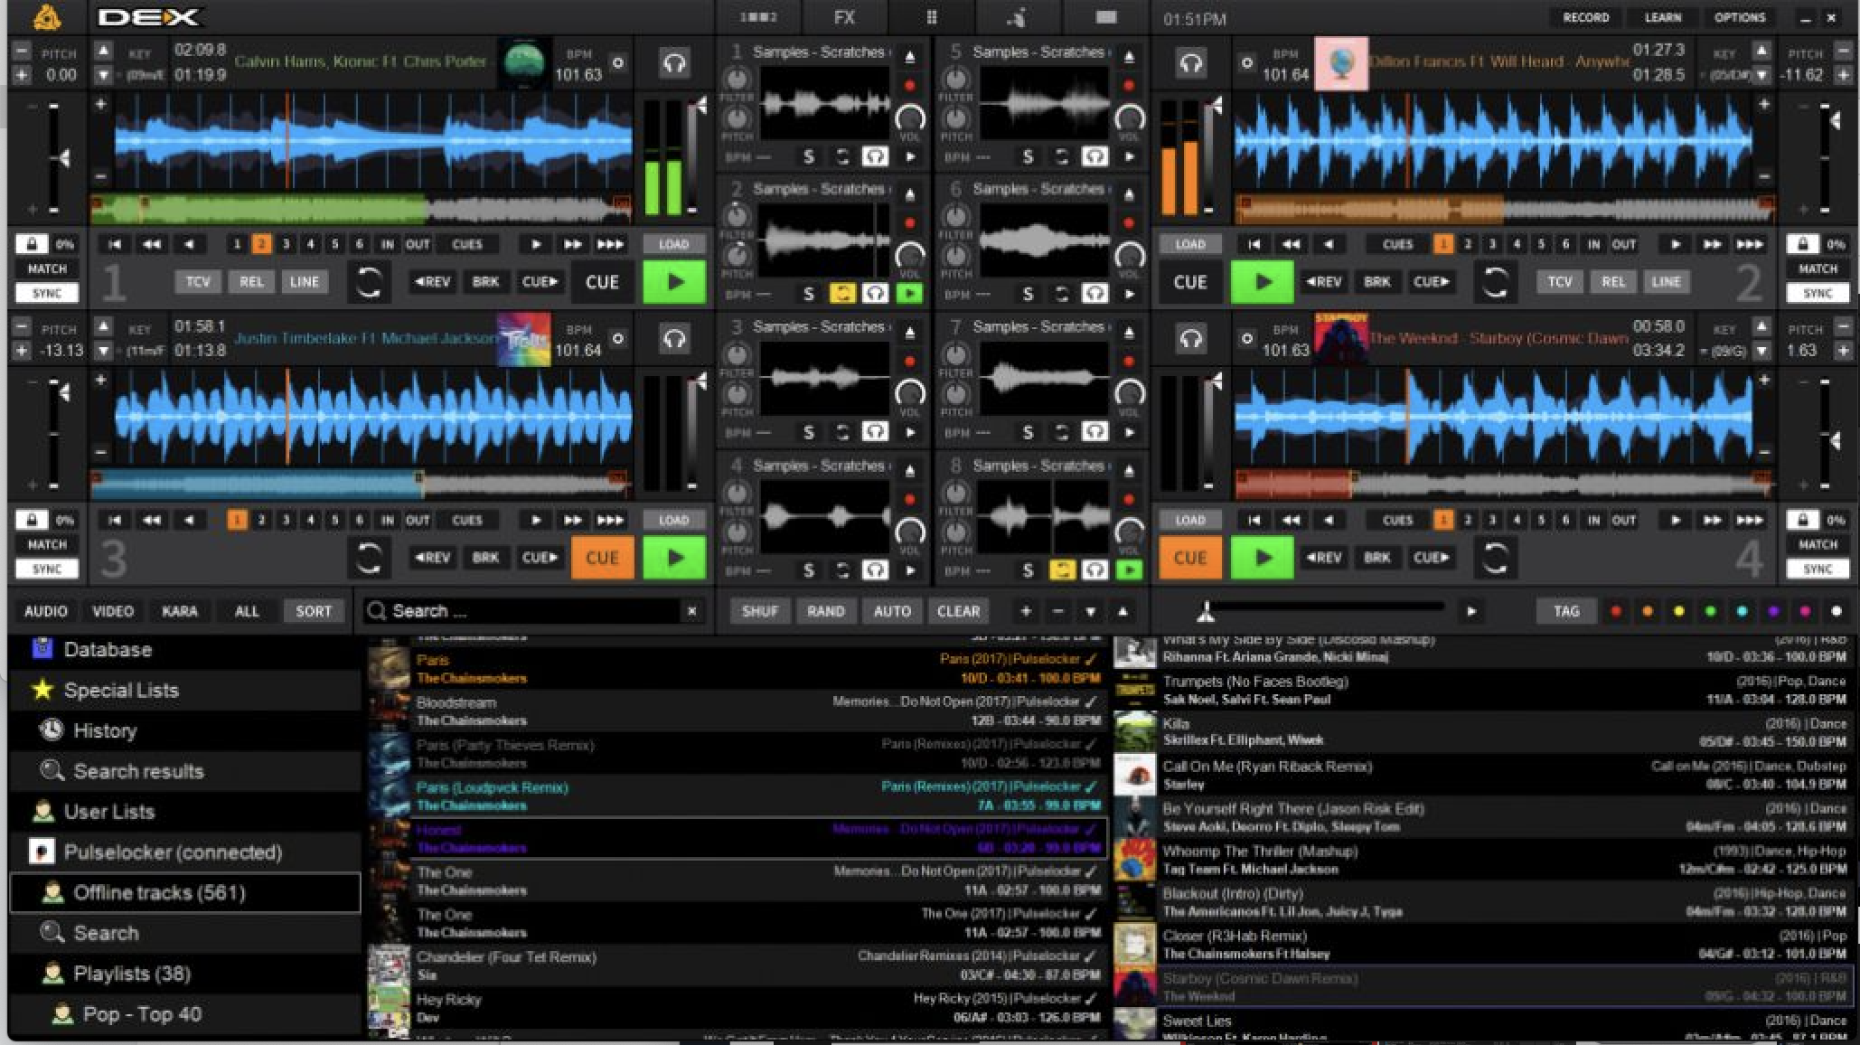Set loop IN on deck 3
The height and width of the screenshot is (1045, 1860).
tap(388, 520)
